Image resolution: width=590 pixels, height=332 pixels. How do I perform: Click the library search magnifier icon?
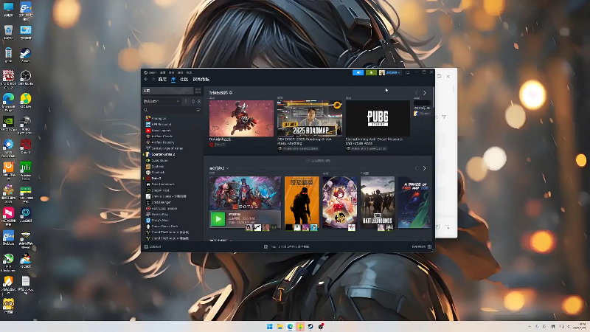(145, 110)
